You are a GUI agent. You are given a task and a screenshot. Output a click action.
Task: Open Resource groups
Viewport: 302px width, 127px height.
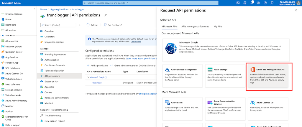coord(12,46)
